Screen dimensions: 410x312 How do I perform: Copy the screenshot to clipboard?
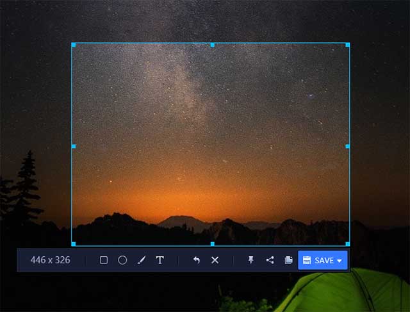click(x=288, y=260)
